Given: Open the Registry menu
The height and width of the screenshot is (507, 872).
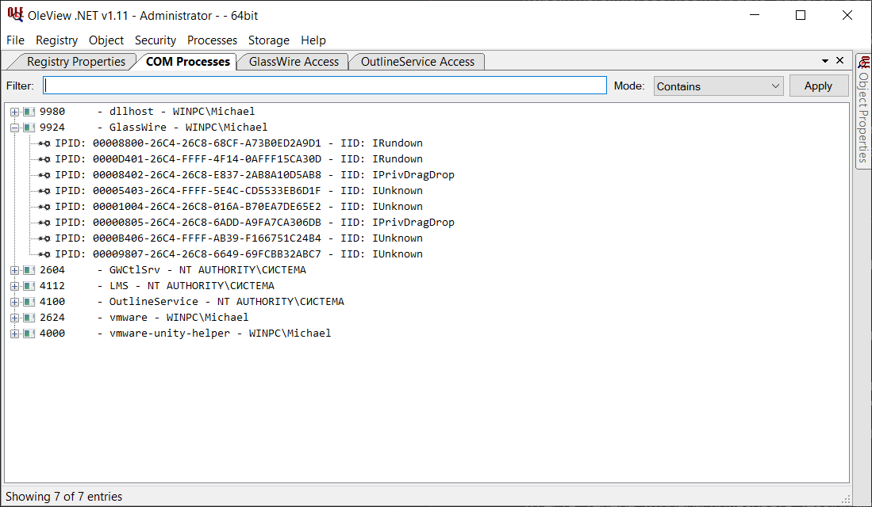Looking at the screenshot, I should coord(56,40).
